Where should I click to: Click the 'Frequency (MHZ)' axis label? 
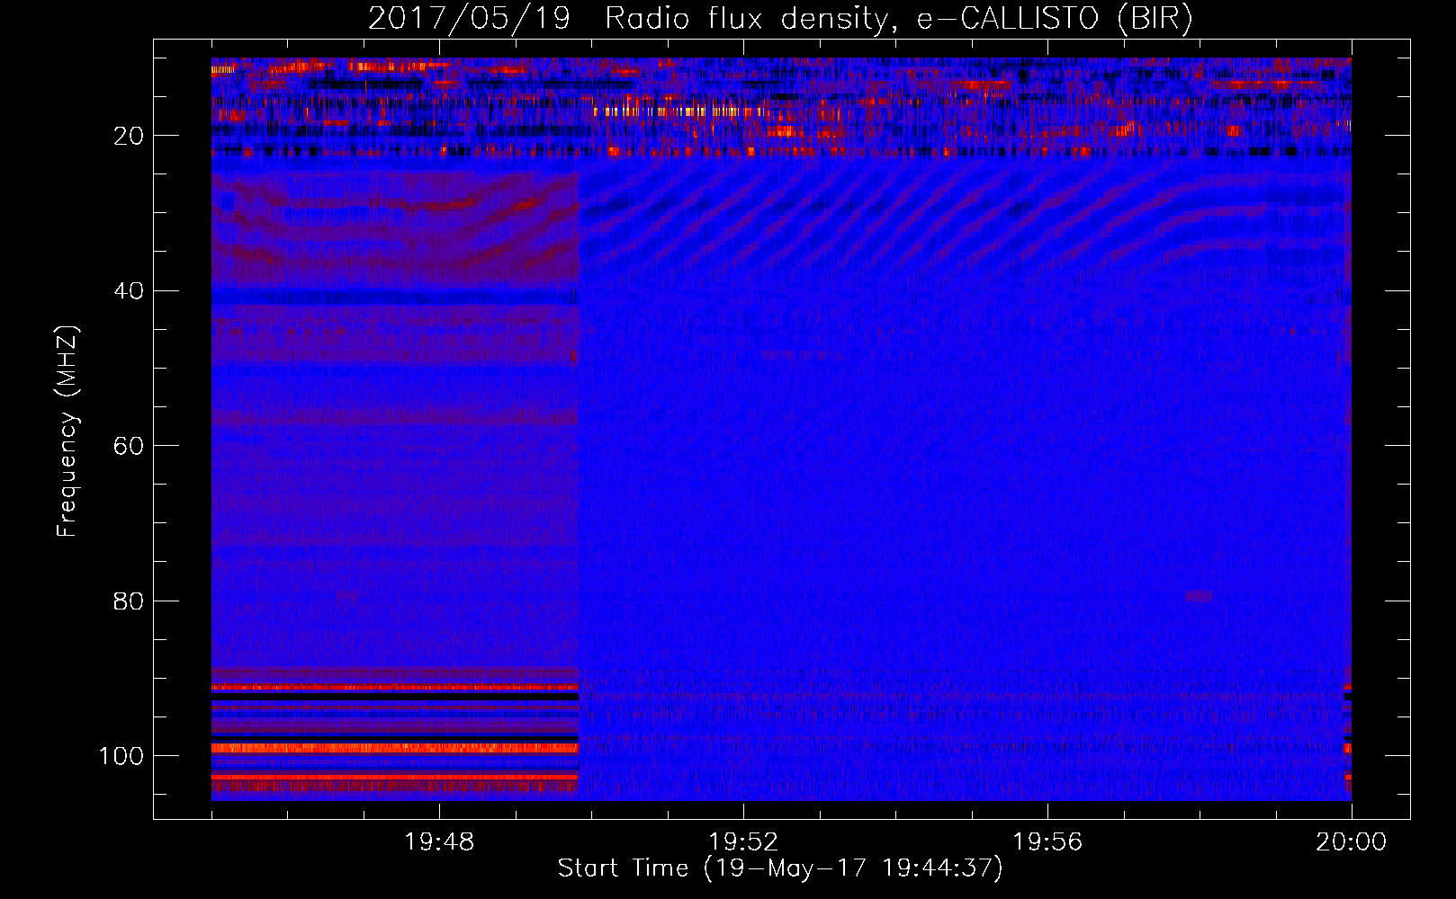point(68,431)
